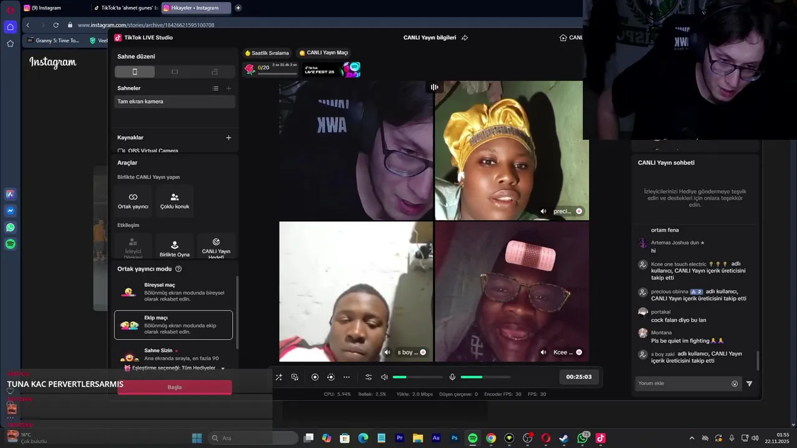Mute the s boy... guest's speaker icon
797x448 pixels.
(387, 352)
